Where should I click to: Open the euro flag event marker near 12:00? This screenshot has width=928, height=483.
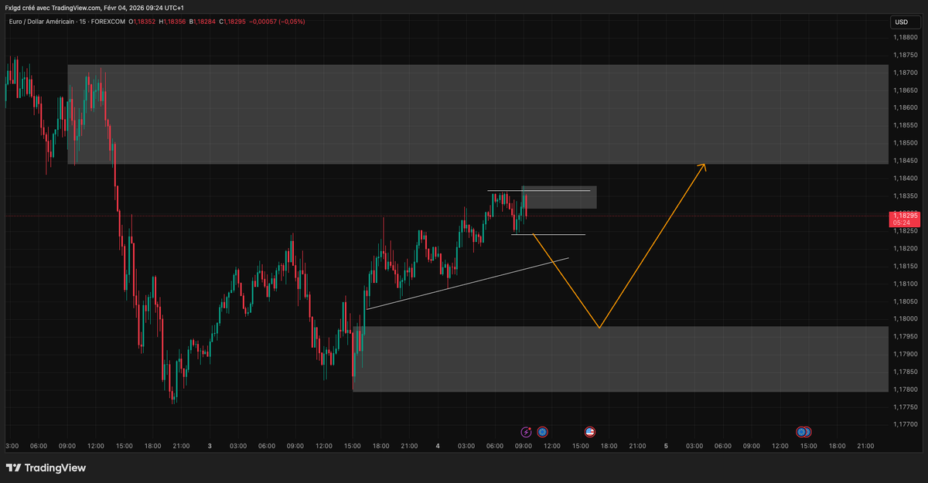coord(543,432)
